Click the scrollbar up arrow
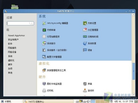This screenshot has height=103, width=138. (x=134, y=15)
